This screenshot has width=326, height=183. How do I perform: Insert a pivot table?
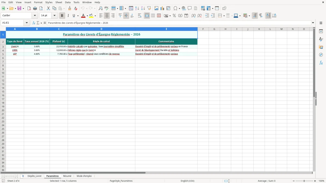[168, 8]
